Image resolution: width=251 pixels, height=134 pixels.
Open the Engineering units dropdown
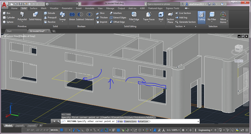point(205,130)
